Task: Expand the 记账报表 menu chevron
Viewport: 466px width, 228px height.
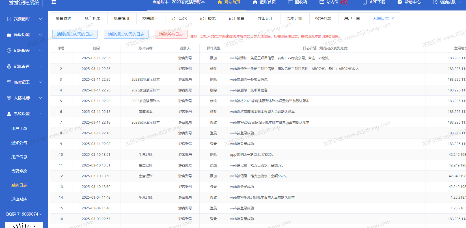Action: click(x=40, y=51)
